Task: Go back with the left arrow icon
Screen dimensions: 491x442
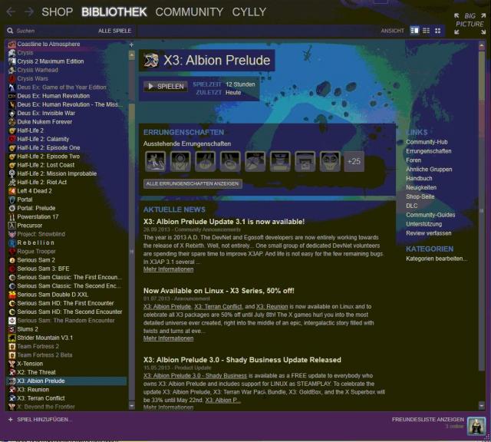Action: (11, 12)
